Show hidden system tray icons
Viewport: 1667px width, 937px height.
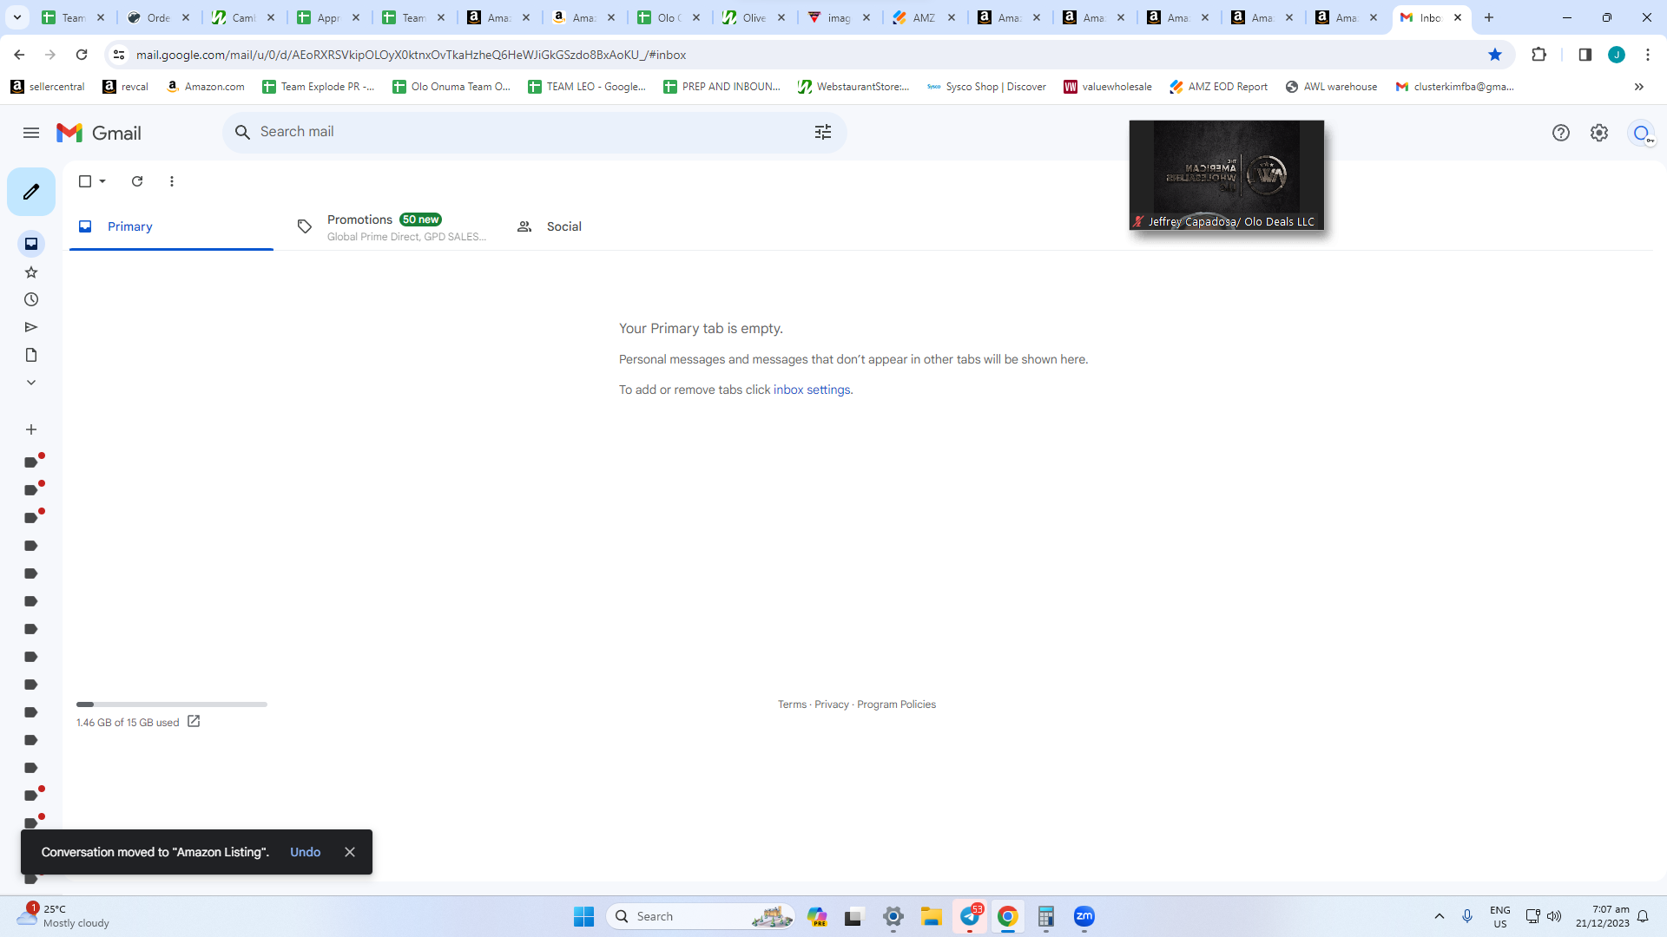(x=1440, y=916)
